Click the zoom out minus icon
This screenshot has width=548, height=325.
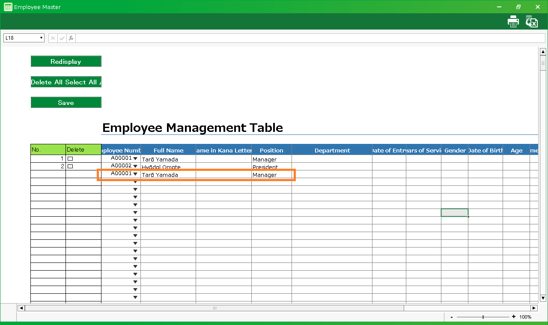pos(452,317)
